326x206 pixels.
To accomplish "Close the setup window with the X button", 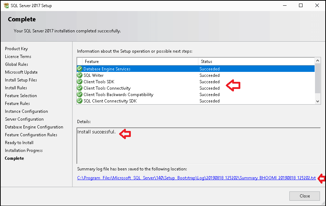I will pos(317,5).
